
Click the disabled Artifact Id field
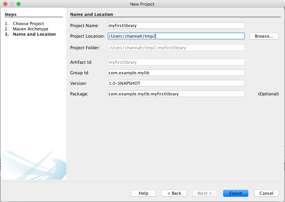click(x=175, y=62)
